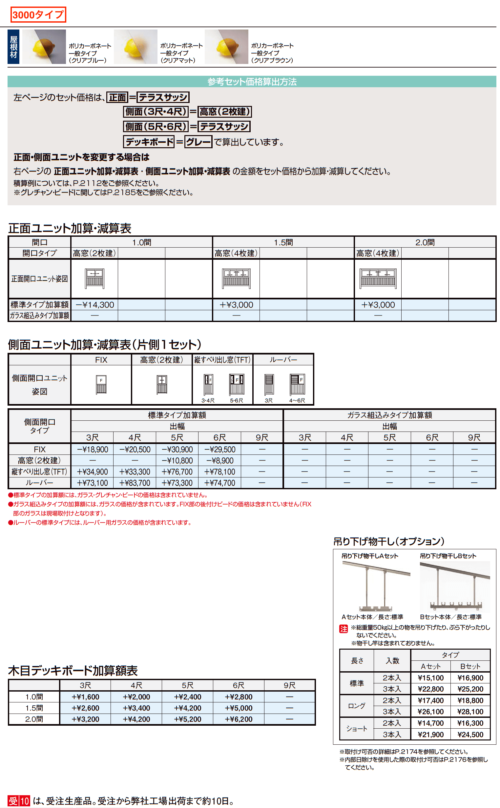Click the ルーバー 6尺 value +¥74,700

pos(219,483)
